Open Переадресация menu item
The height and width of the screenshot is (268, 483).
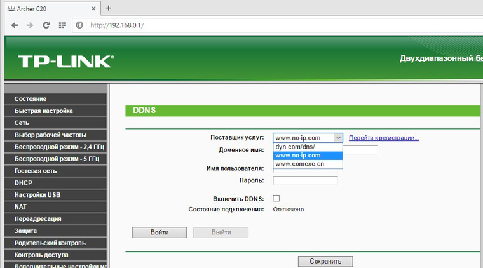click(56, 218)
